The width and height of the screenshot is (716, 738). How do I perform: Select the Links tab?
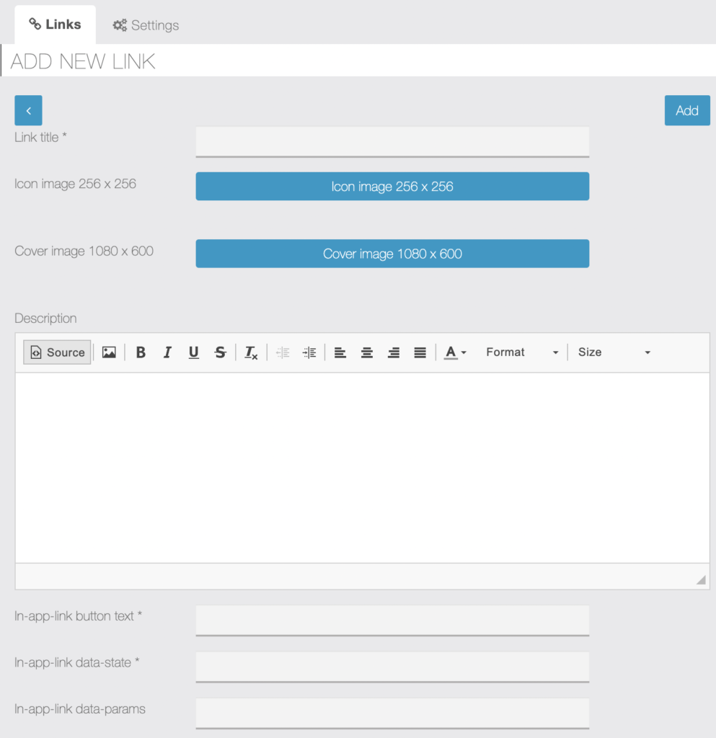point(55,25)
